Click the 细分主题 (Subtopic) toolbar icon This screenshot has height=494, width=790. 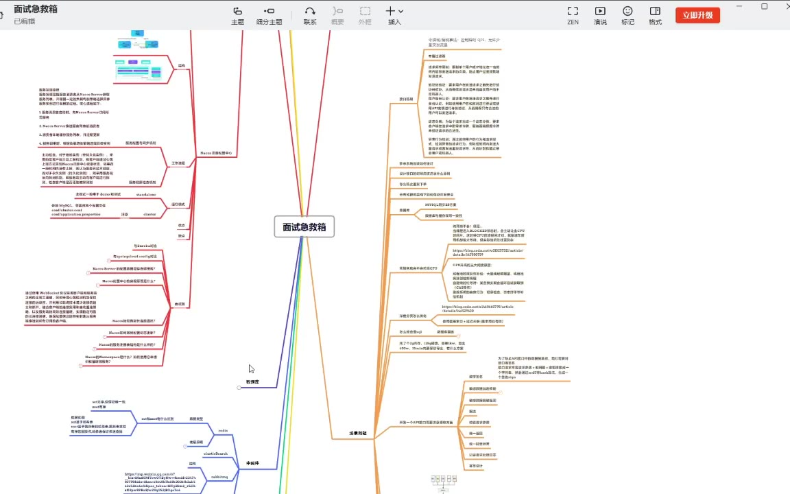[269, 15]
